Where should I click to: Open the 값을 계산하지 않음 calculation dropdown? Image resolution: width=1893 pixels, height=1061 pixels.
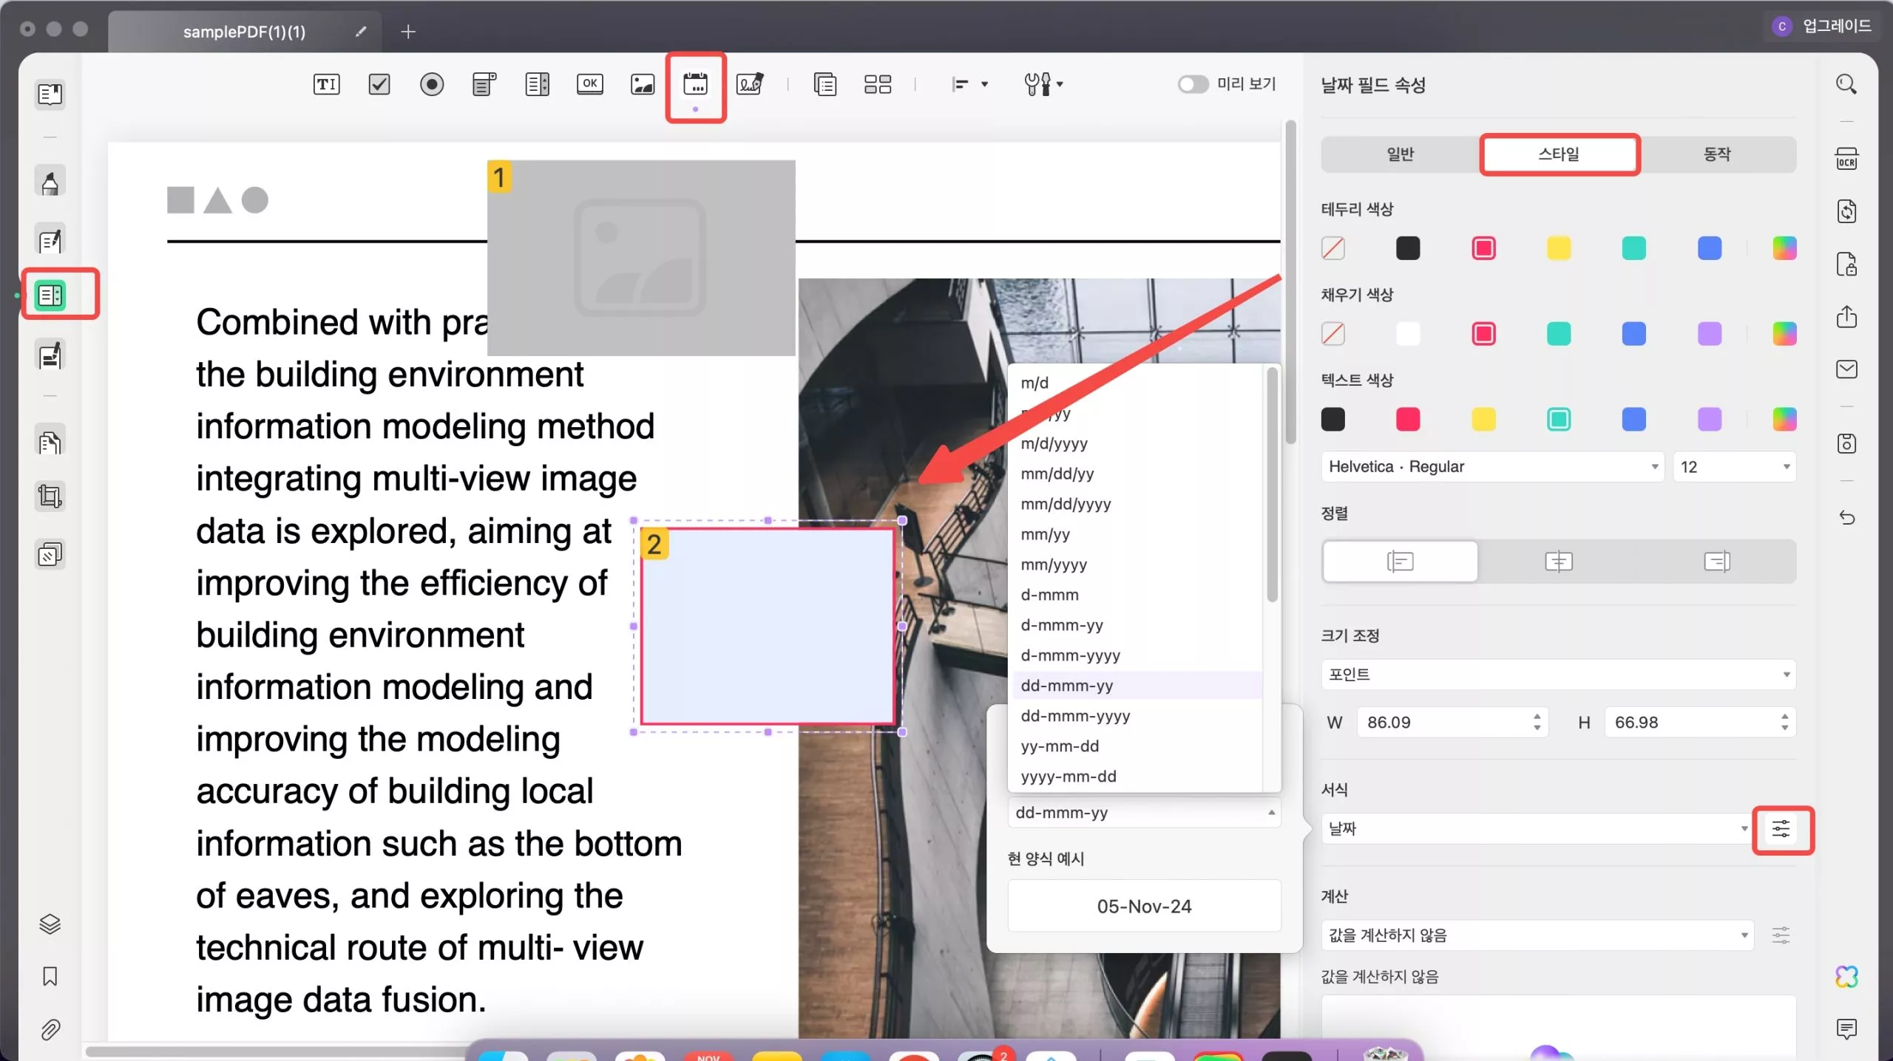click(x=1537, y=935)
